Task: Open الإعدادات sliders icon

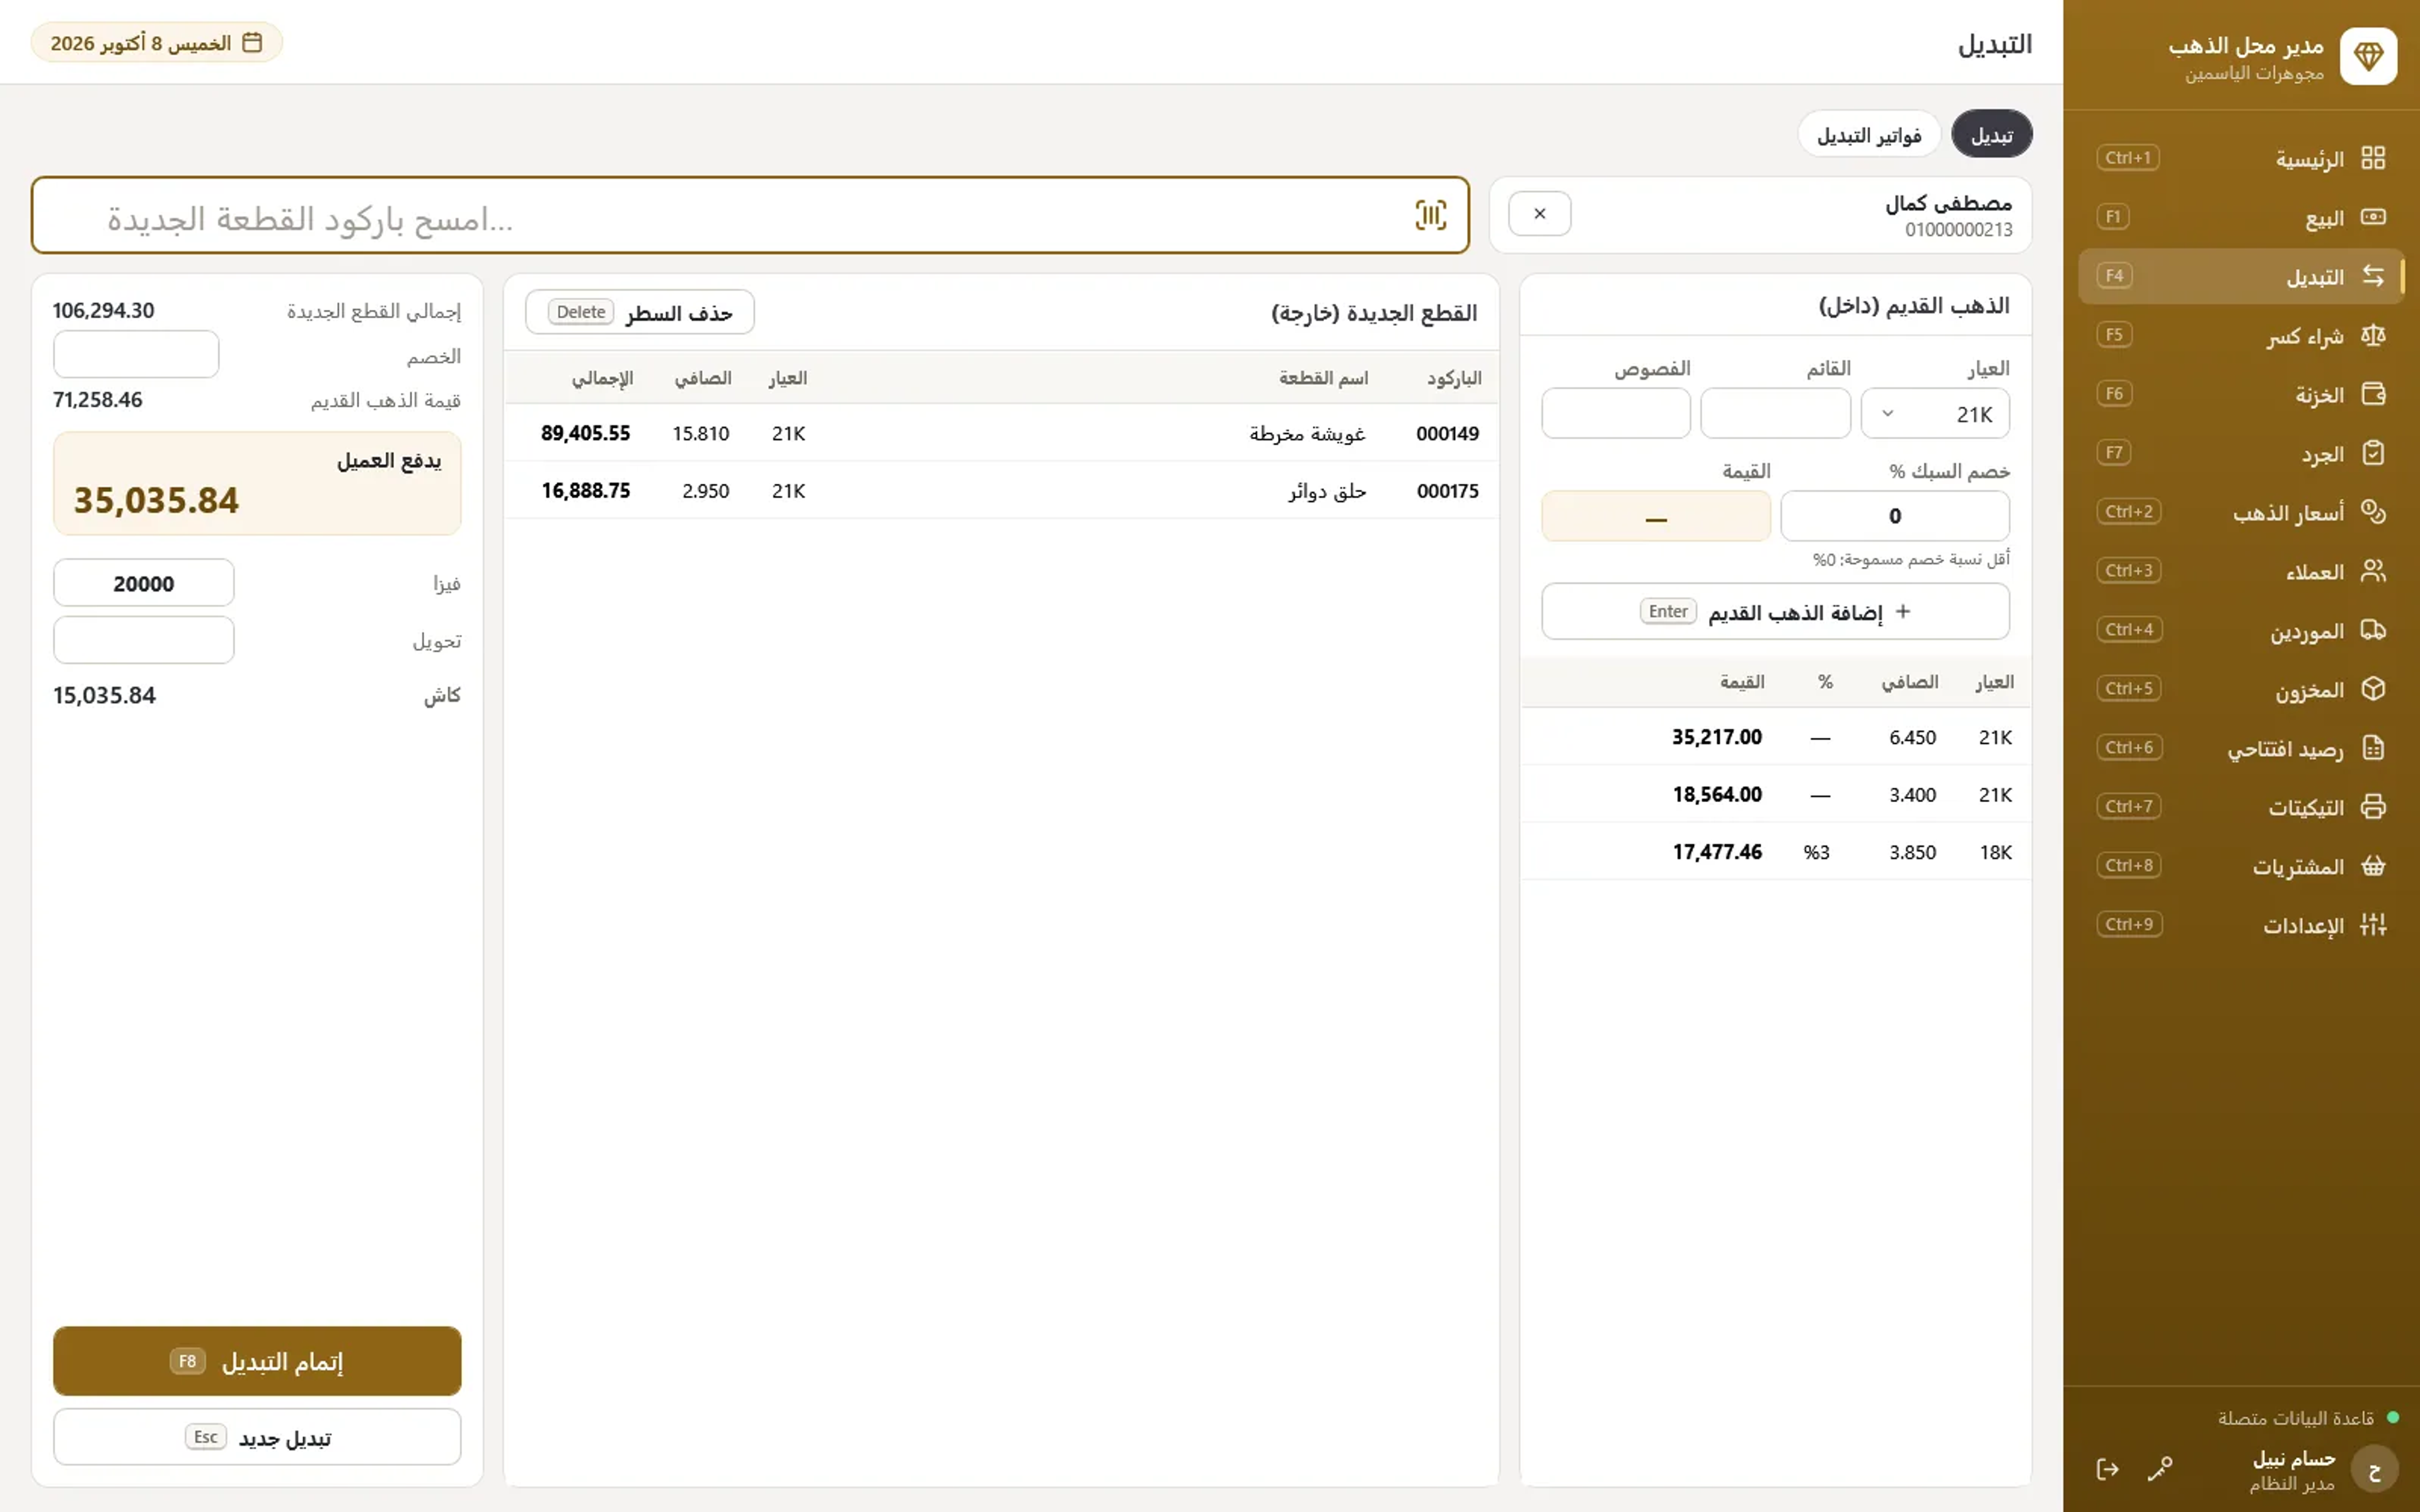Action: 2373,925
